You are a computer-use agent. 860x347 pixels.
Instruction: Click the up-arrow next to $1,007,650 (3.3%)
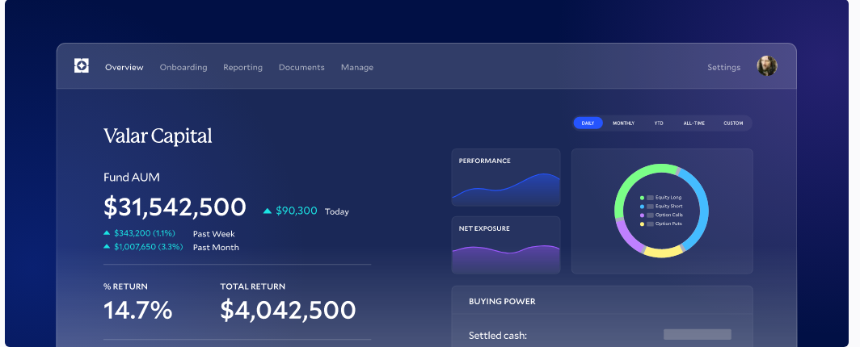(x=107, y=247)
